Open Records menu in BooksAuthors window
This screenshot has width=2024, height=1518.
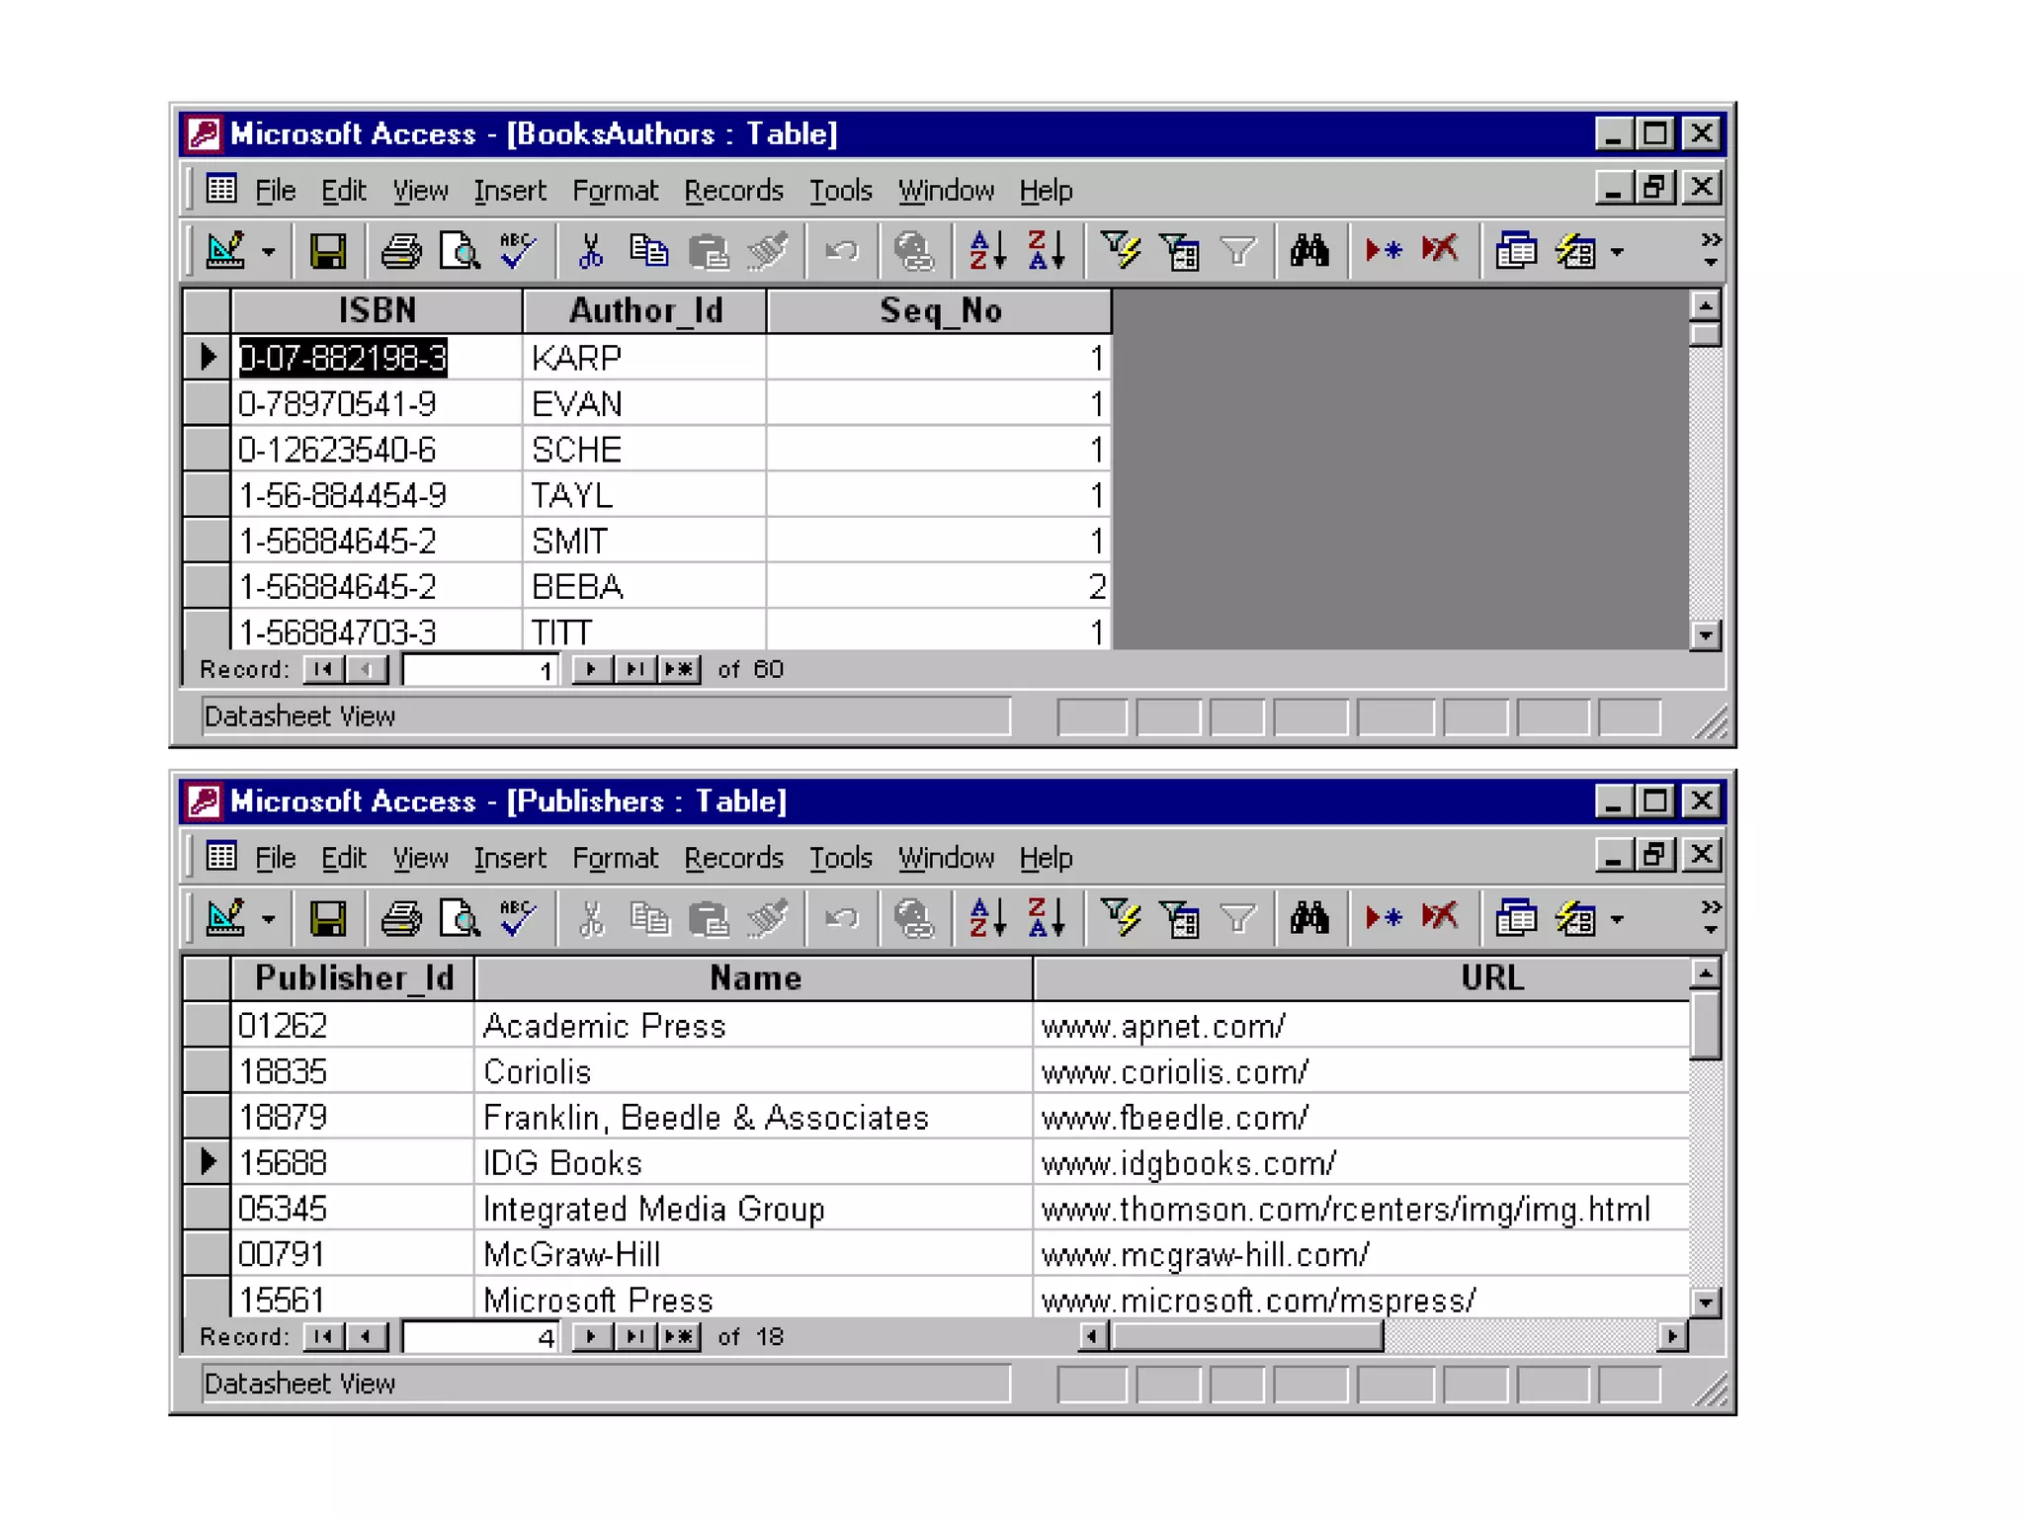(733, 190)
